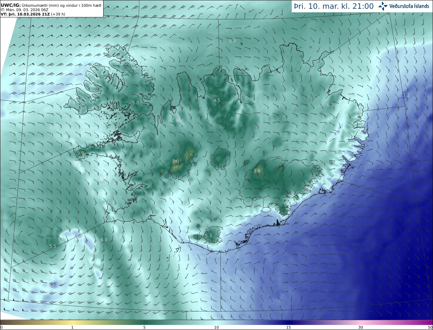Click the 'Veðurstofa Íslands' logo text
433x330 pixels.
pyautogui.click(x=409, y=6)
